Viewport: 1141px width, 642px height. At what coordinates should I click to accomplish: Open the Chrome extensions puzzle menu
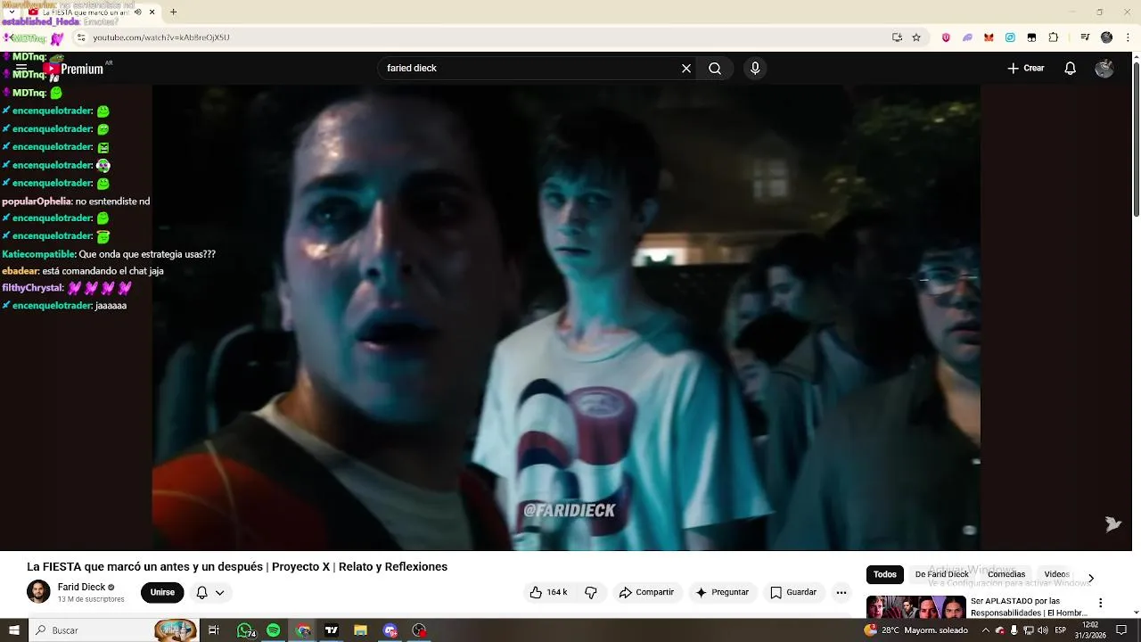1053,37
